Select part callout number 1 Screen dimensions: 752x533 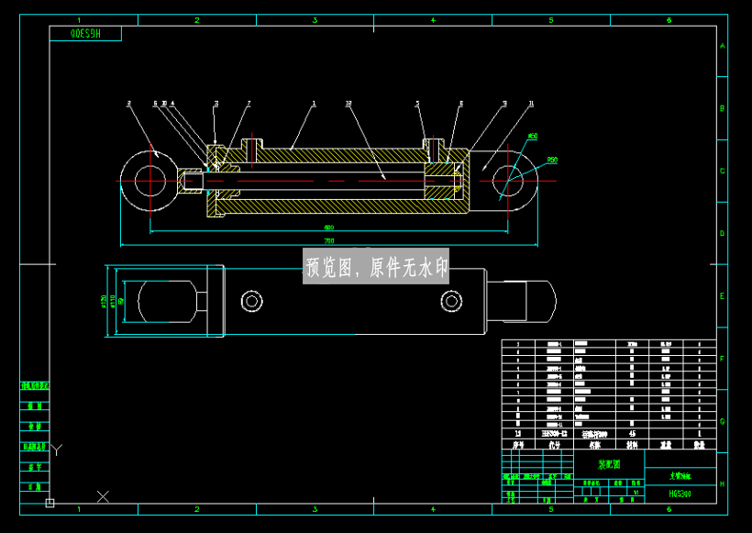315,103
